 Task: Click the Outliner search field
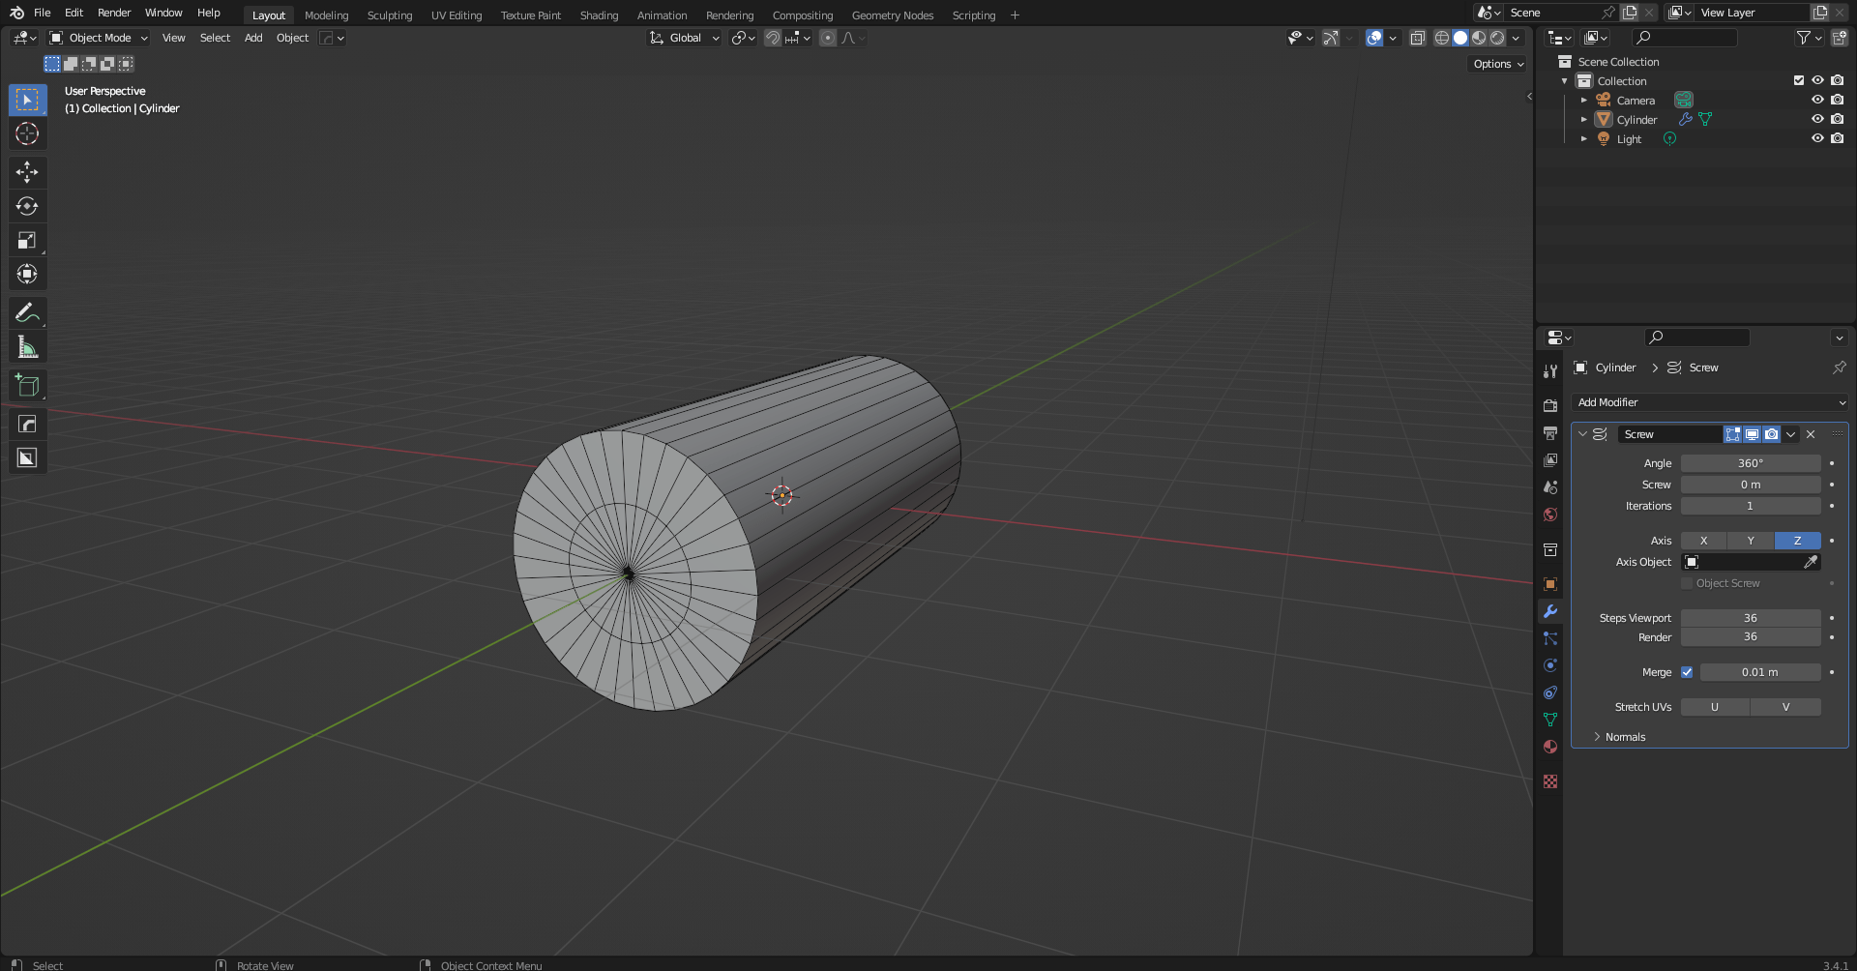click(1683, 37)
